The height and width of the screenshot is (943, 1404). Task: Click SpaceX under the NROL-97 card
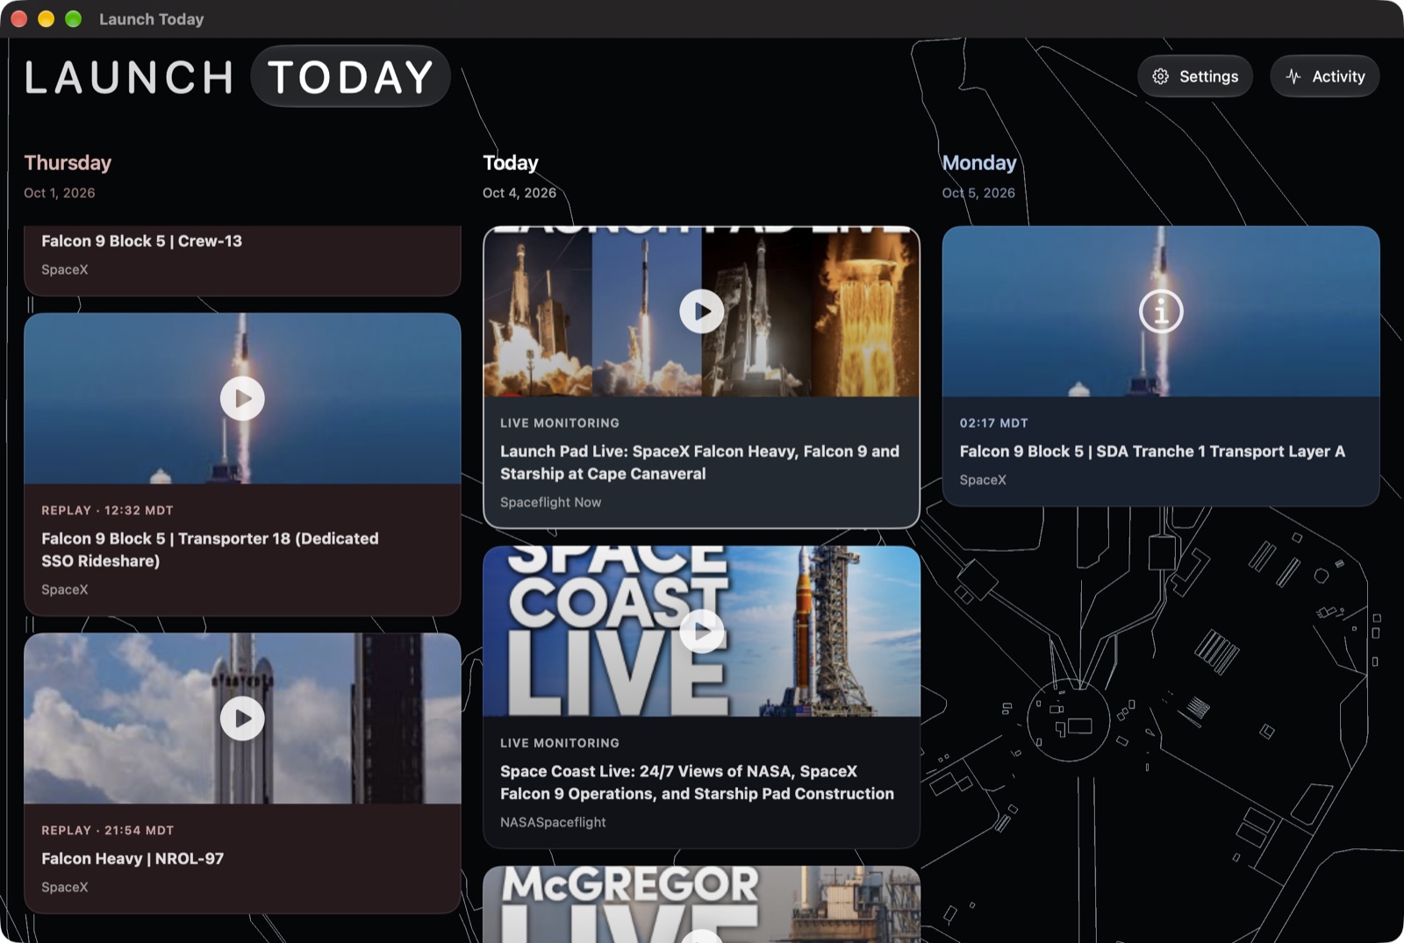65,888
